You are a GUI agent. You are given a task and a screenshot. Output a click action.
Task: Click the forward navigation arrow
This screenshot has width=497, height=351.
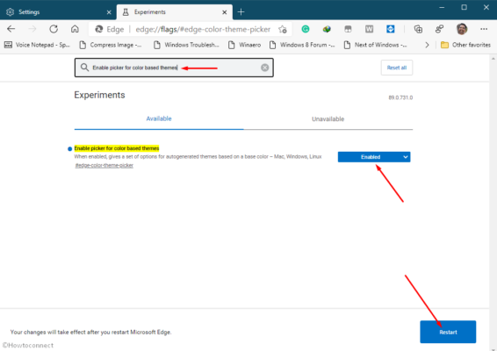(32, 29)
